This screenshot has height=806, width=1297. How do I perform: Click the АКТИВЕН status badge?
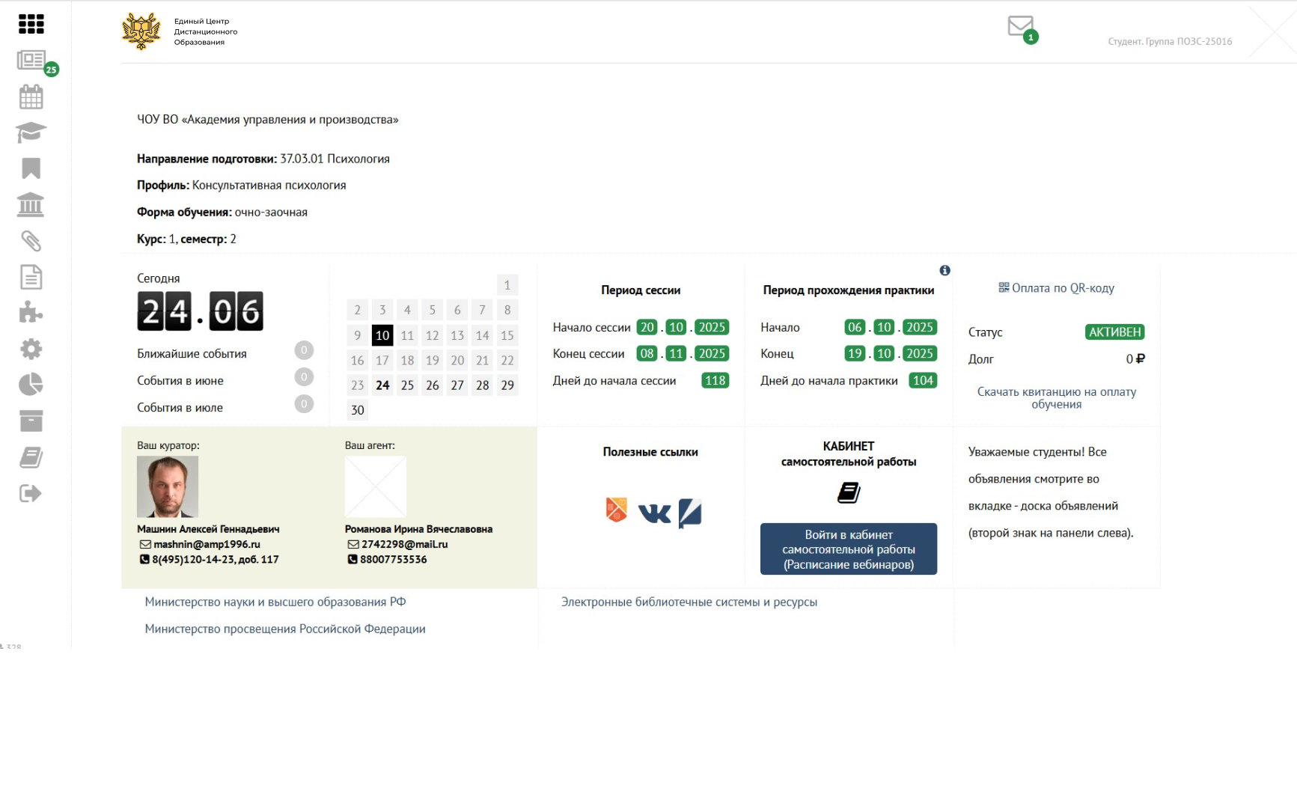click(x=1114, y=332)
